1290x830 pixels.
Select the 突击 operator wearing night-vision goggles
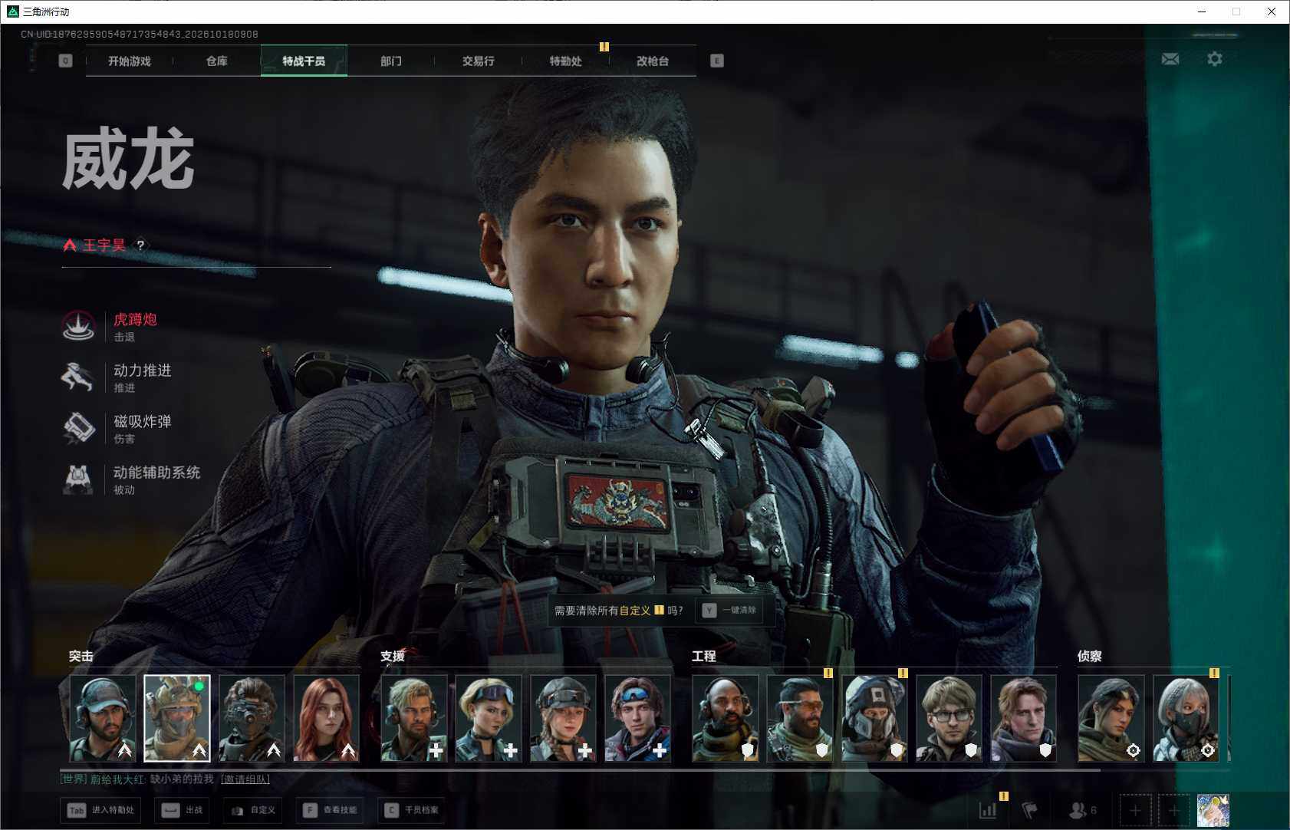pos(252,718)
